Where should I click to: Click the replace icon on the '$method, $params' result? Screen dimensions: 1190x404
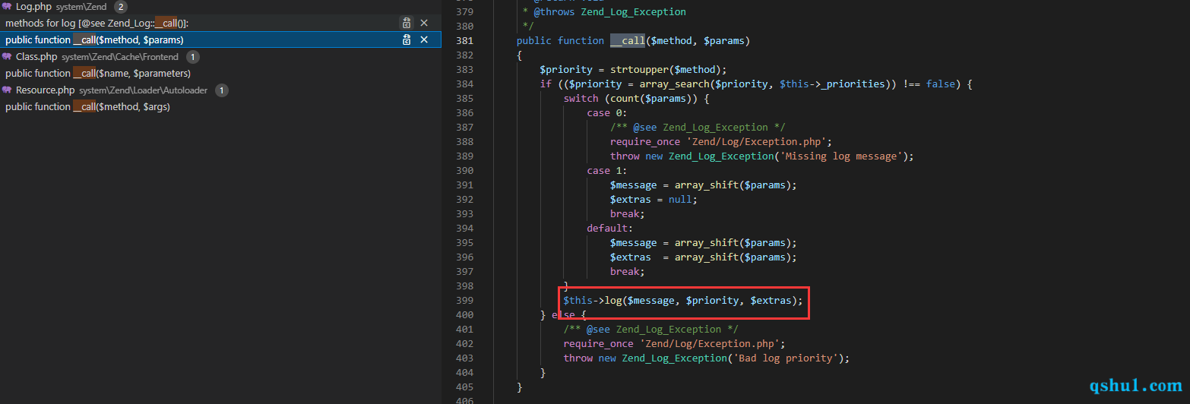pyautogui.click(x=407, y=39)
